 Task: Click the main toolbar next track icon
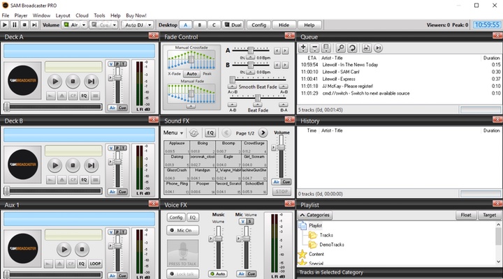point(34,24)
